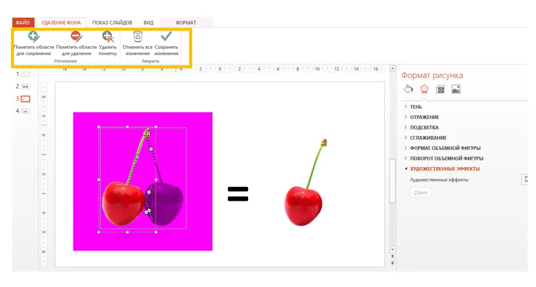Open the ФАЙЛ tab
The width and height of the screenshot is (536, 287).
coord(23,22)
